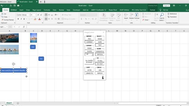
Task: Open the ASAP Utilities tab
Action: point(124,10)
